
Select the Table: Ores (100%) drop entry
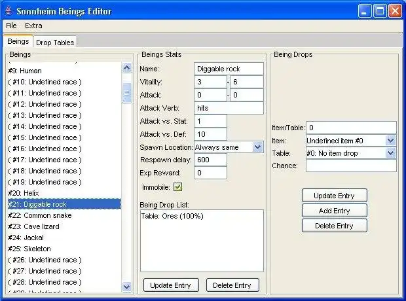pyautogui.click(x=202, y=216)
